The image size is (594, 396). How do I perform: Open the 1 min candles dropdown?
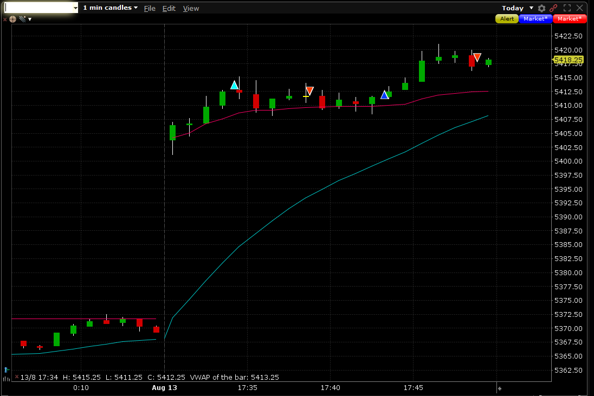[110, 8]
